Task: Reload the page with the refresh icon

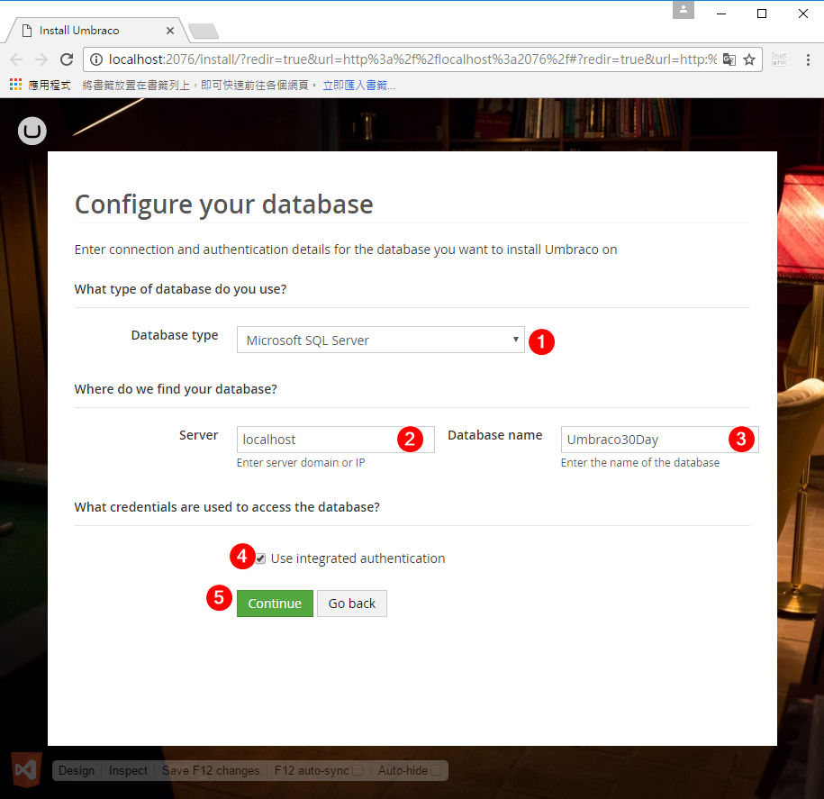Action: pyautogui.click(x=67, y=59)
